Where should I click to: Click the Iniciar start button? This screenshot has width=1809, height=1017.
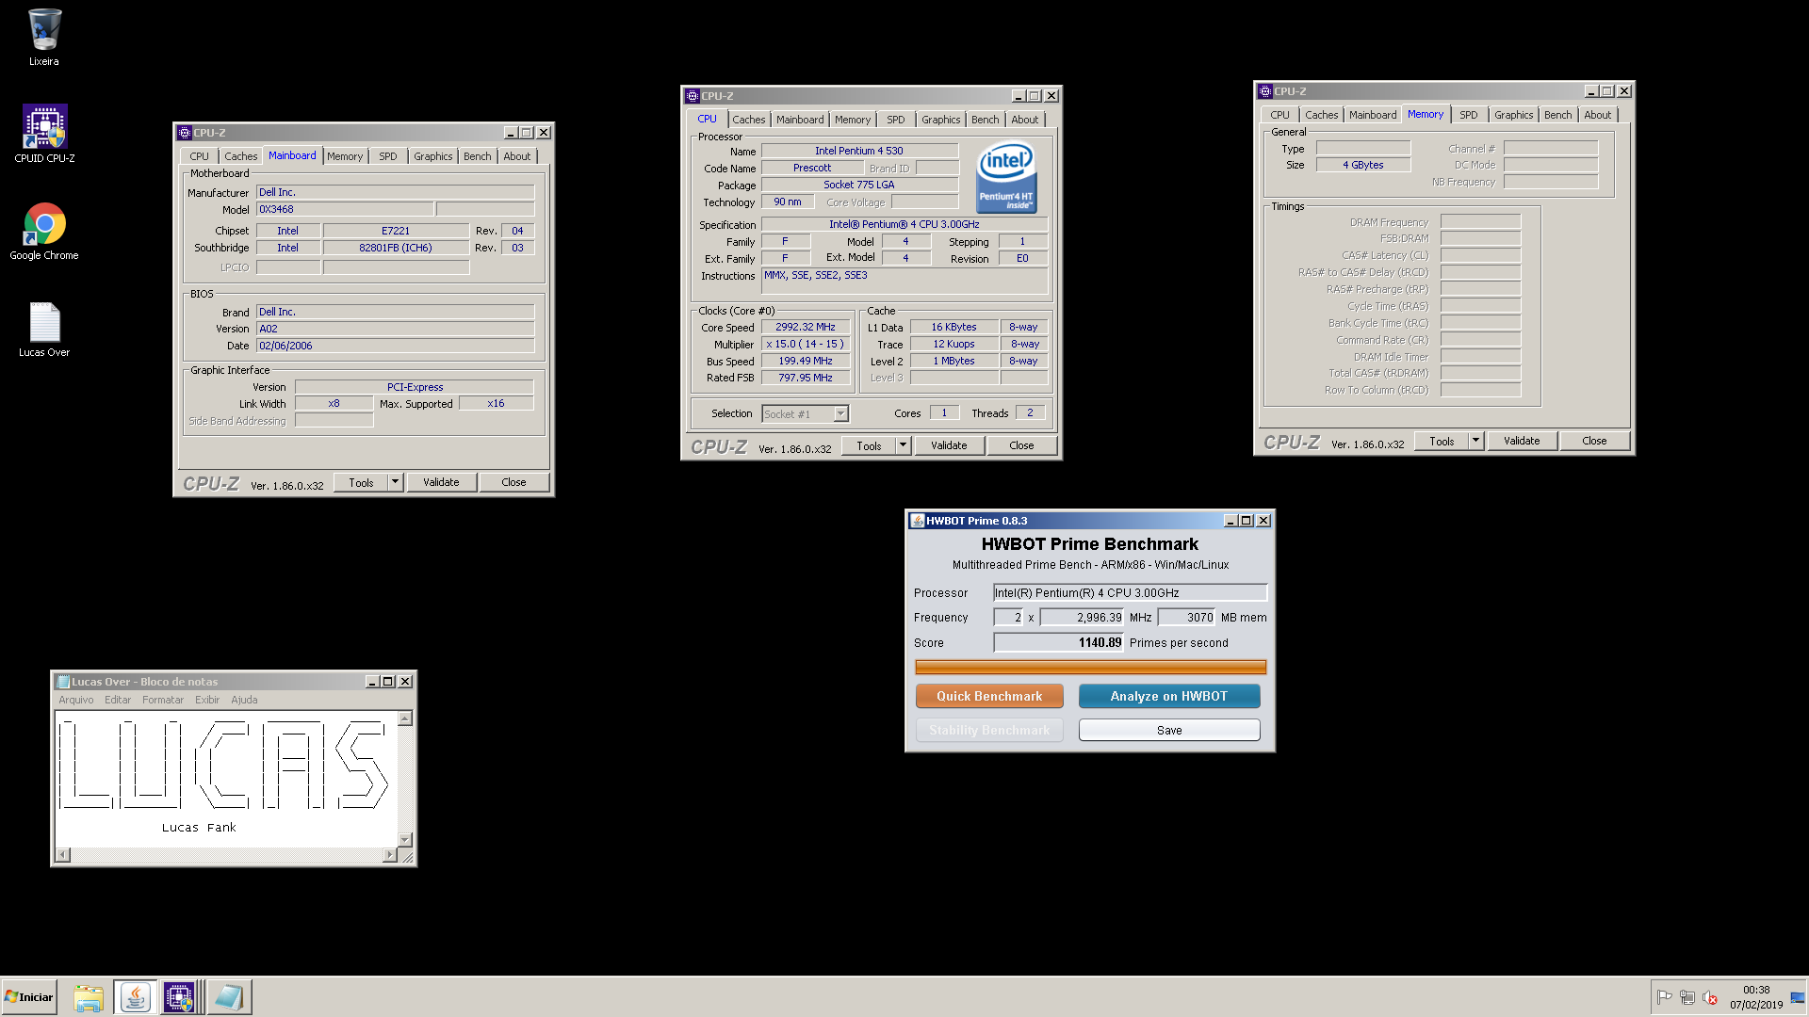[x=29, y=997]
